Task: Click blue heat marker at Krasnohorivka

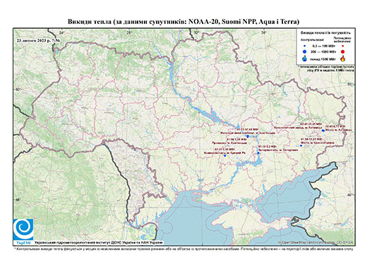Action: coord(301,146)
